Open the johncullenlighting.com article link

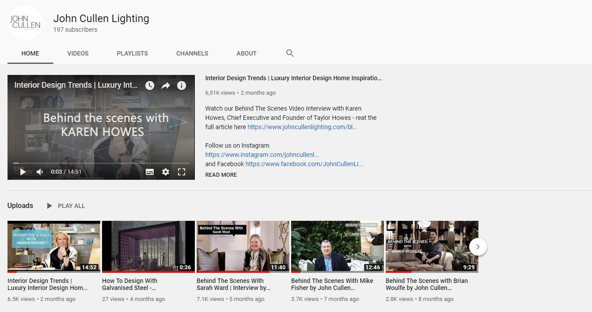click(302, 127)
